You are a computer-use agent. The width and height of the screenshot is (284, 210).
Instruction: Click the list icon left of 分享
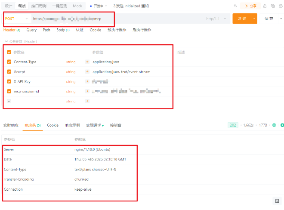(x=236, y=6)
